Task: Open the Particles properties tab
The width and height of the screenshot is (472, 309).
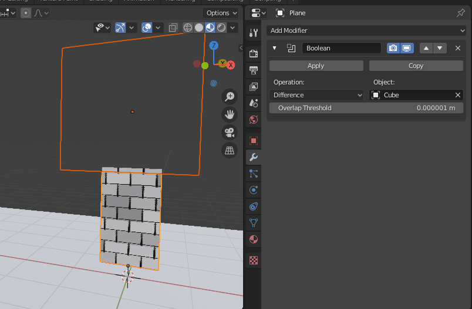Action: (254, 174)
